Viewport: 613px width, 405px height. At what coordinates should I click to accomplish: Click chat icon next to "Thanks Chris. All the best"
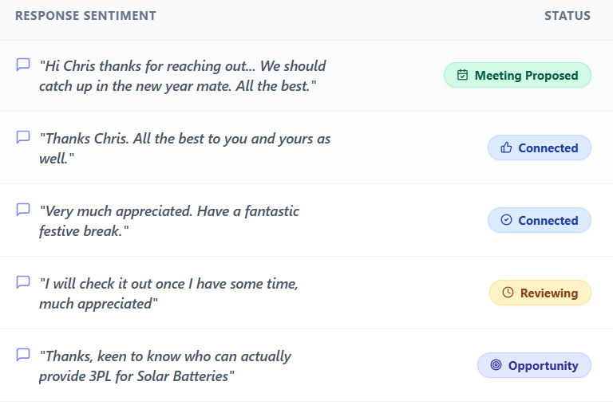[x=23, y=137]
